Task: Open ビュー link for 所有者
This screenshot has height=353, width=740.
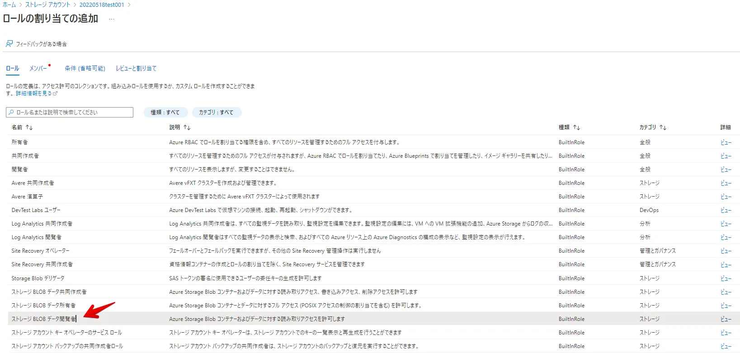Action: [x=726, y=142]
